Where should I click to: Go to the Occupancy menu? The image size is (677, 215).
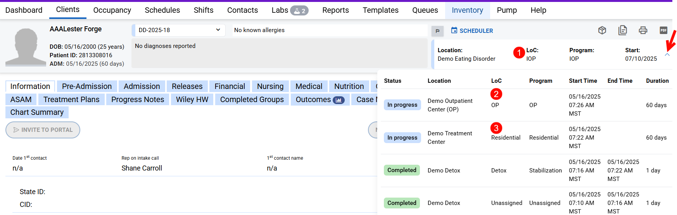click(112, 10)
